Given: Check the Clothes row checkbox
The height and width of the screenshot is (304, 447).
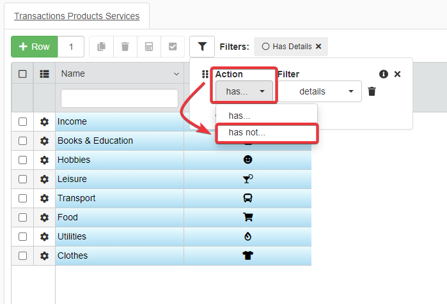Looking at the screenshot, I should point(22,255).
